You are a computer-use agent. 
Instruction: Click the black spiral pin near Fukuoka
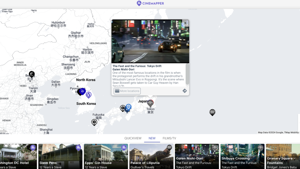(x=94, y=122)
